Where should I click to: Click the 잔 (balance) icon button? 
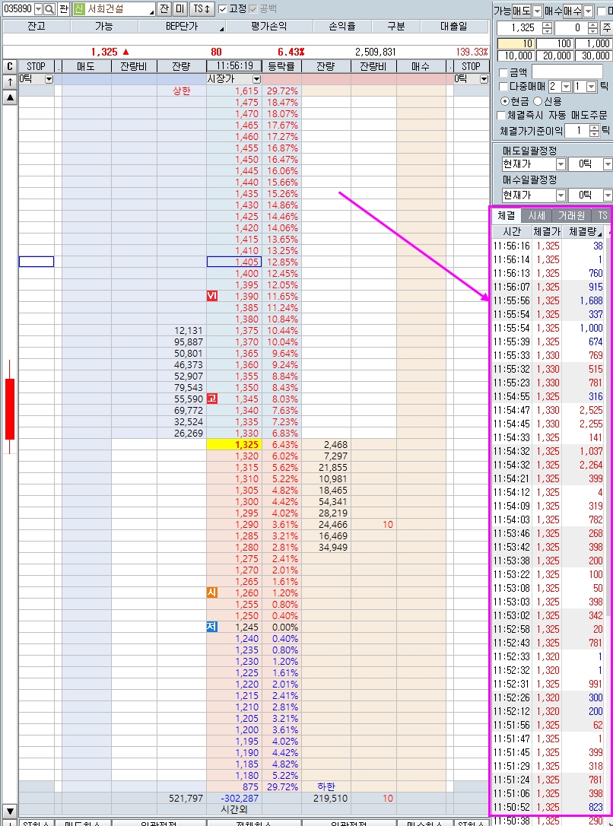pos(164,9)
